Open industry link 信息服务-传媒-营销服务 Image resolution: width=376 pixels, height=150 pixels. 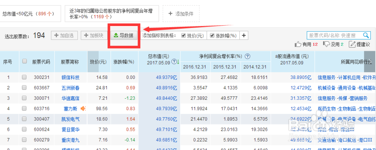[x=343, y=98]
